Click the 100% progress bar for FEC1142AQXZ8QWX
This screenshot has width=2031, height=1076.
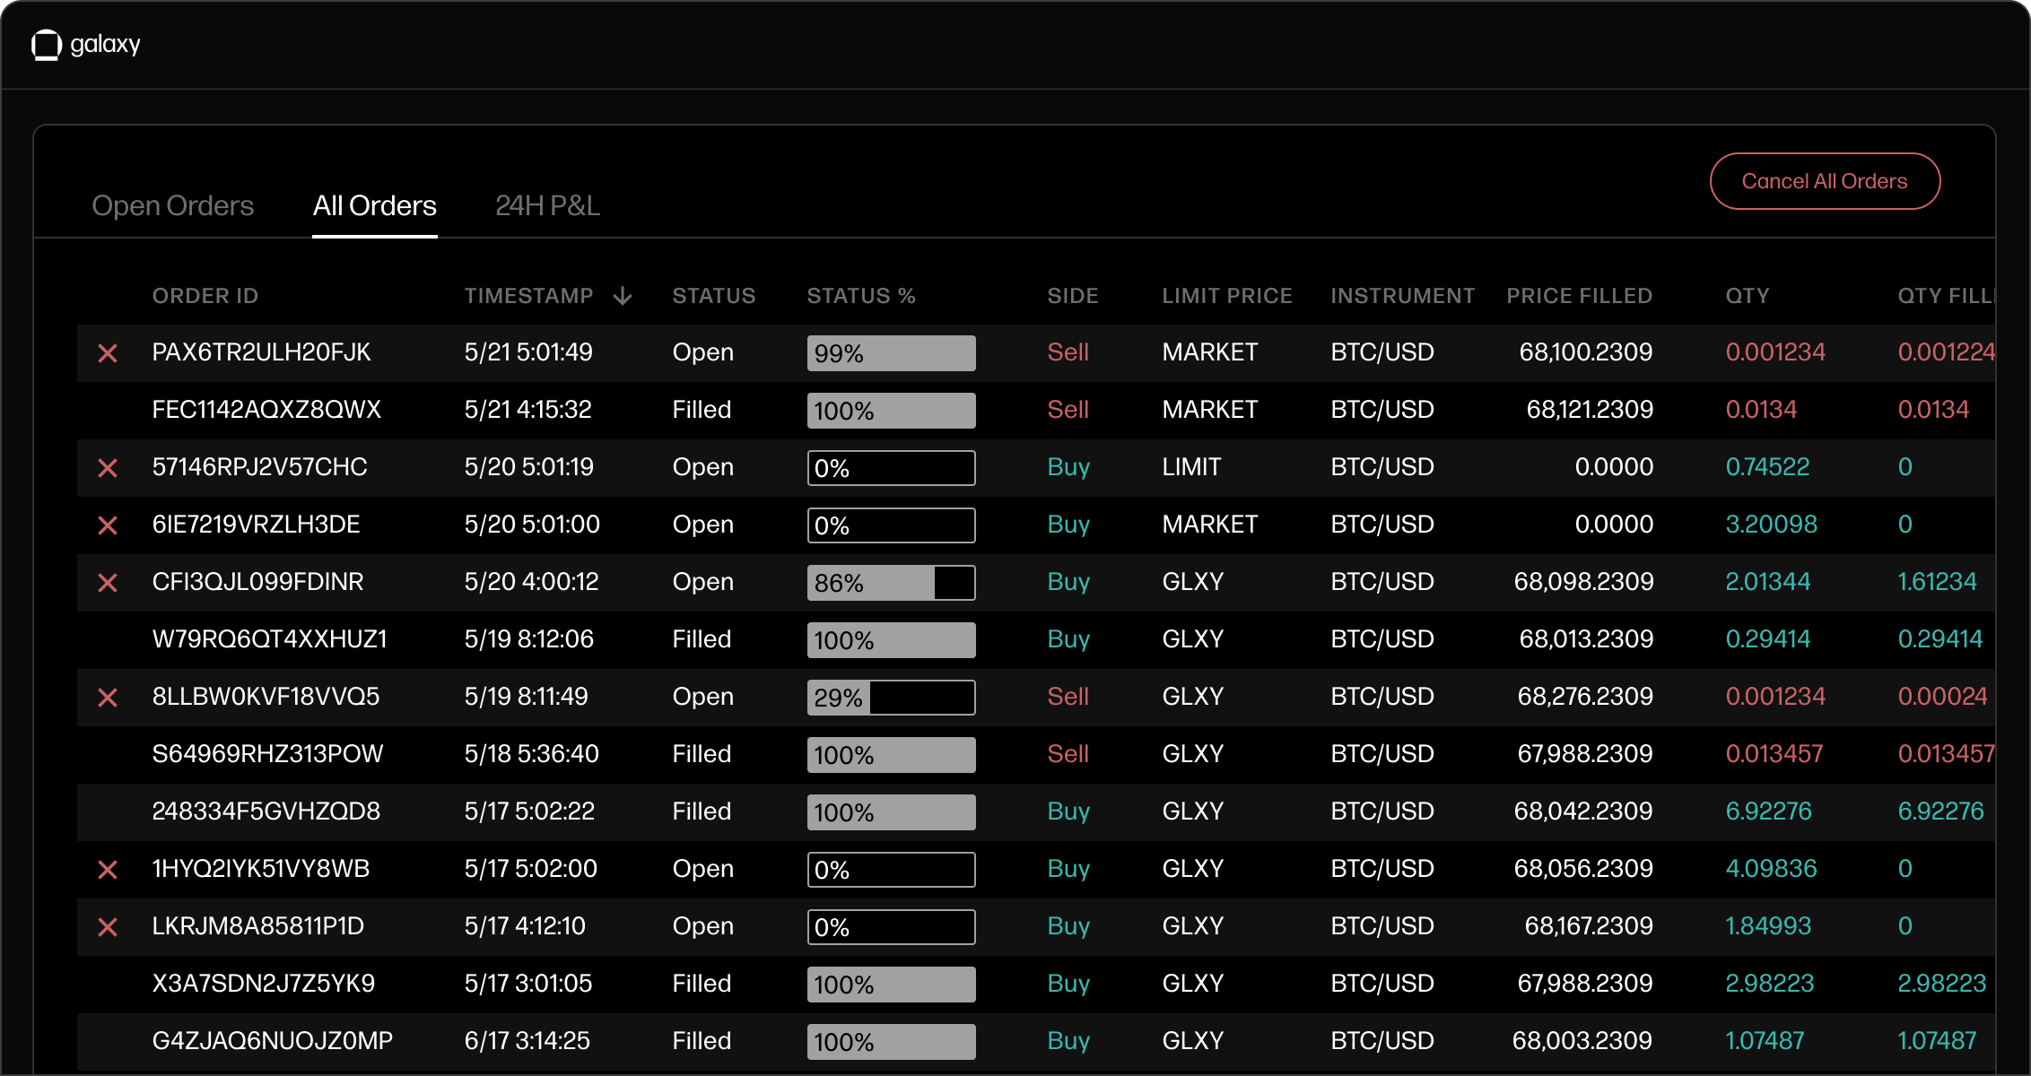click(892, 411)
